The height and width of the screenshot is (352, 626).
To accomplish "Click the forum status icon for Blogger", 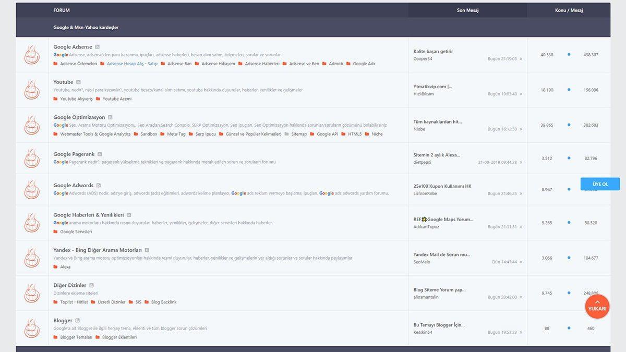I will 32,329.
